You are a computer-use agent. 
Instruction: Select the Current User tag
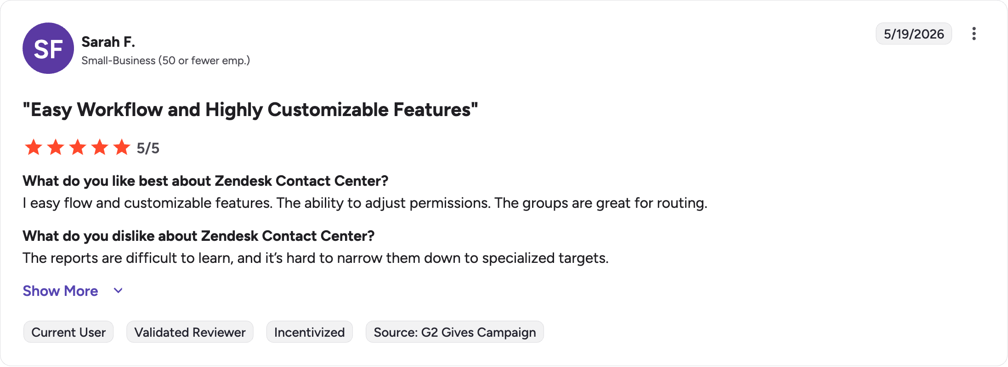68,332
